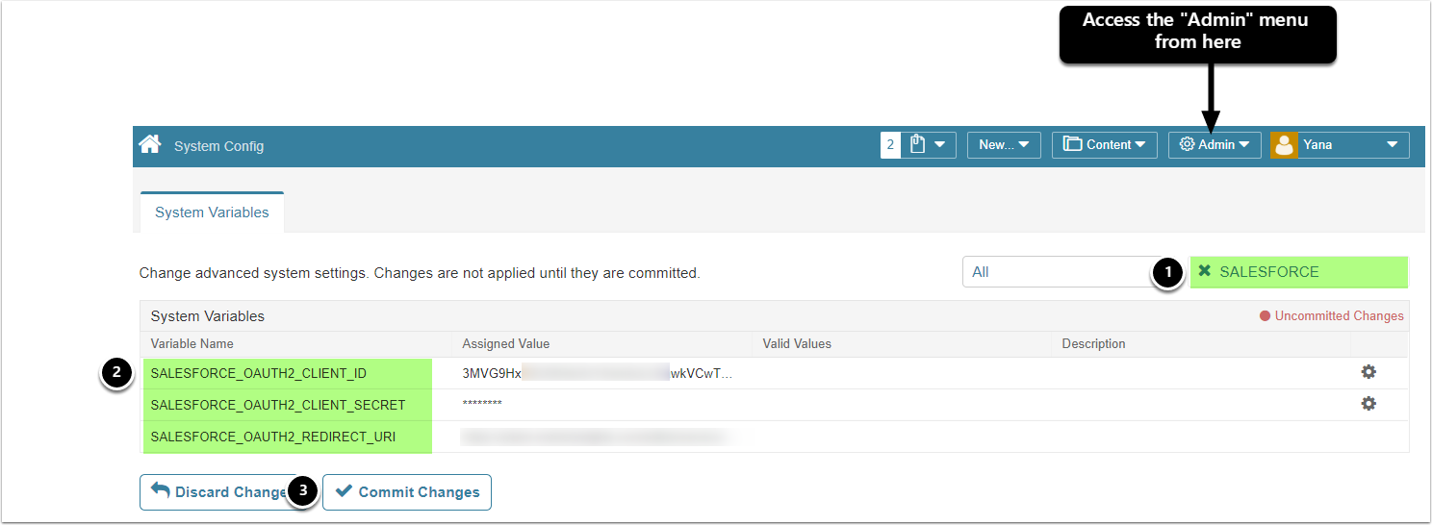Select the System Variables tab
The height and width of the screenshot is (525, 1432).
click(212, 212)
